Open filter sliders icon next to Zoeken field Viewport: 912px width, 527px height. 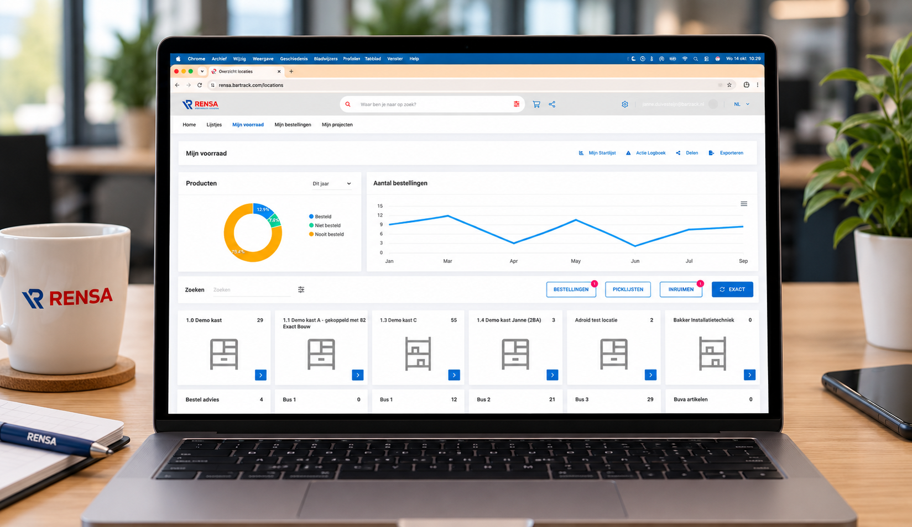pos(301,289)
